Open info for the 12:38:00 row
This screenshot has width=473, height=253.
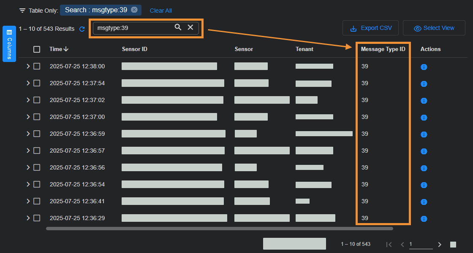424,67
